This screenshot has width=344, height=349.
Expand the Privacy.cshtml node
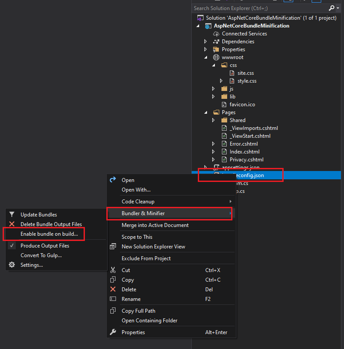(x=213, y=160)
